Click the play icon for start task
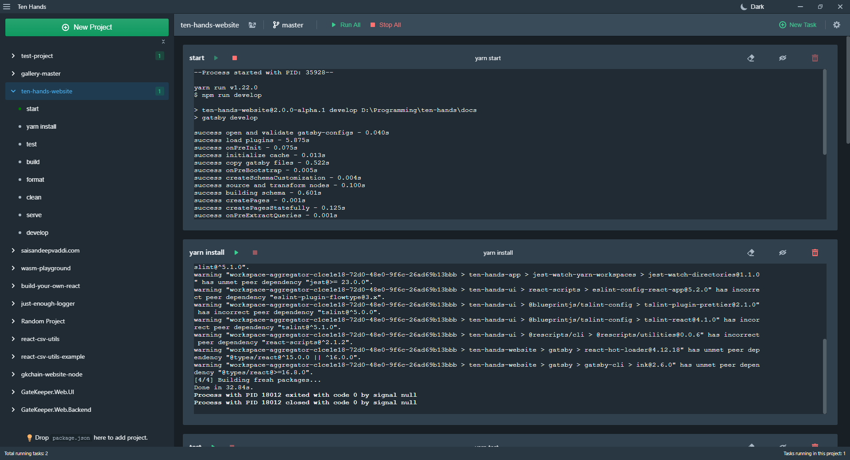Image resolution: width=850 pixels, height=460 pixels. coord(216,58)
